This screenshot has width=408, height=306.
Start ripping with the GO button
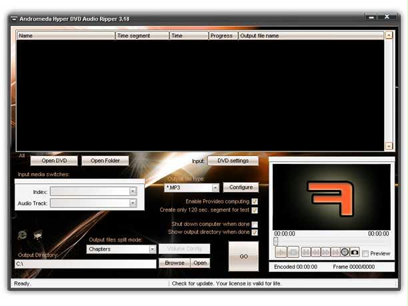point(243,257)
